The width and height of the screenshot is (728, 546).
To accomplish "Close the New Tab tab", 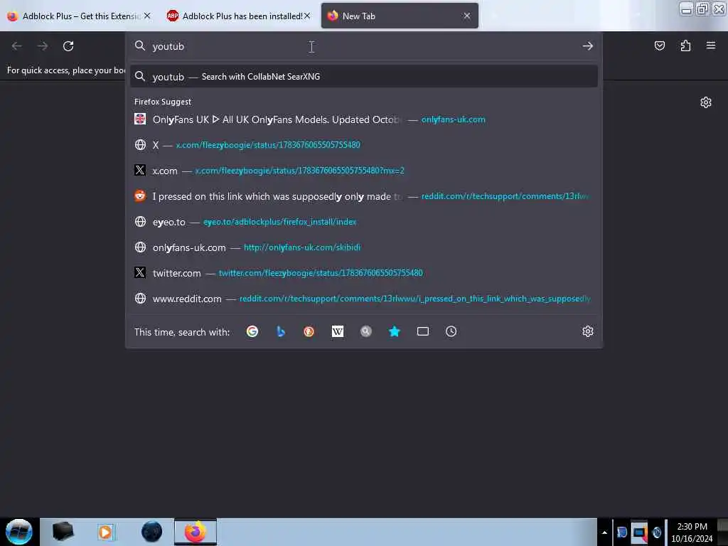I will [x=466, y=16].
